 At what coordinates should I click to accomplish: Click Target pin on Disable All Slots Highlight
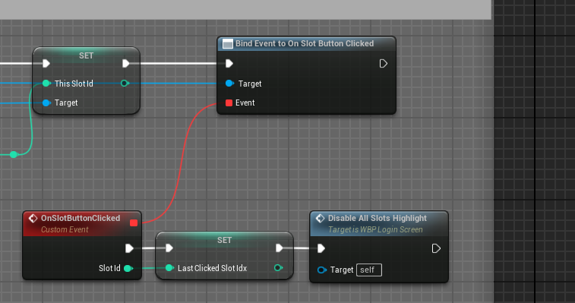(321, 270)
